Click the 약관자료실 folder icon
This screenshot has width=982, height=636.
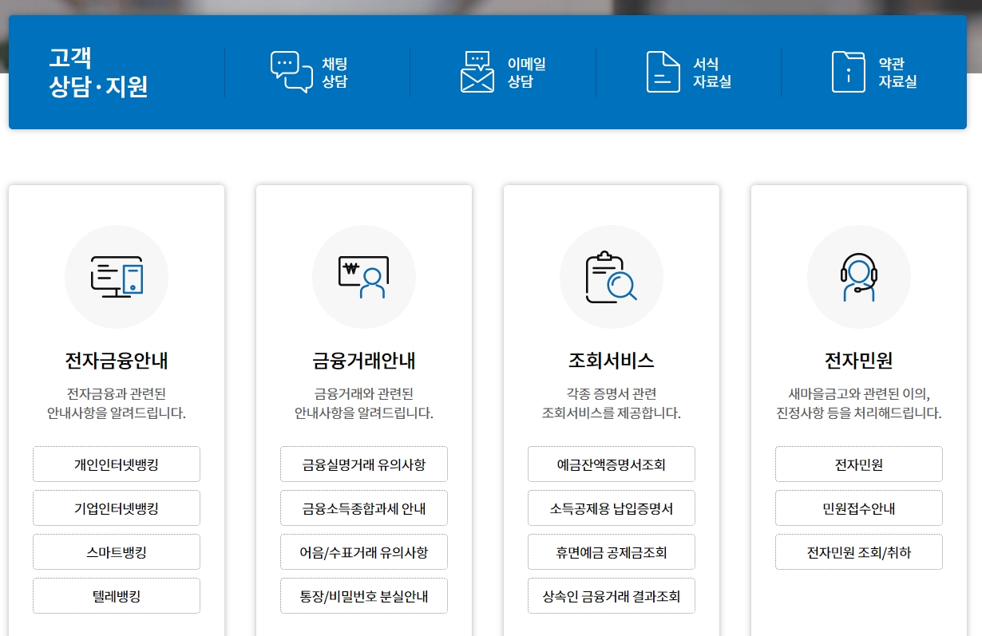(x=848, y=70)
